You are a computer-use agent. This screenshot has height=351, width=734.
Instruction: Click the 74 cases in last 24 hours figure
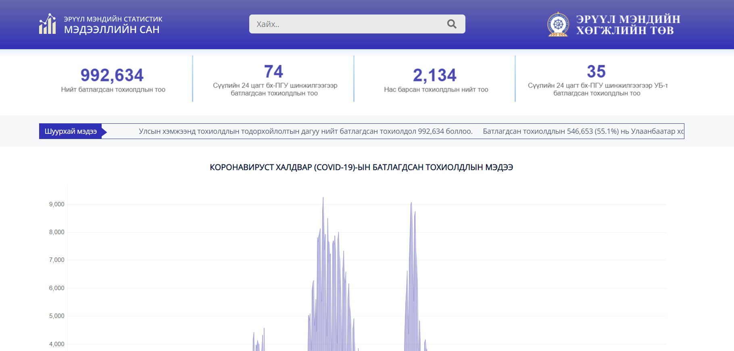274,72
